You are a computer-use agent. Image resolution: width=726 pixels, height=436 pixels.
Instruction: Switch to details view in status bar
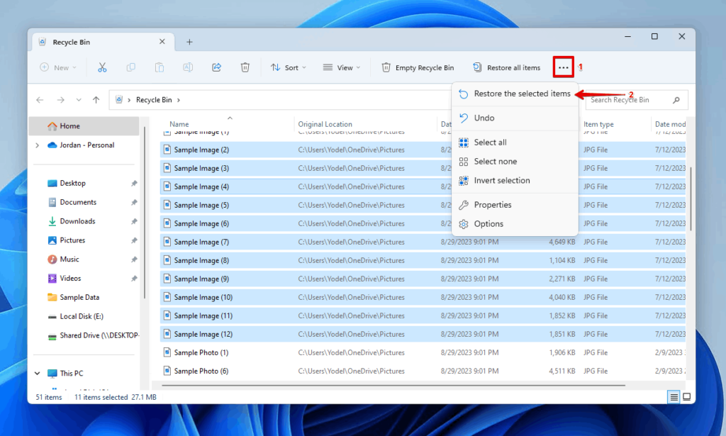(672, 397)
